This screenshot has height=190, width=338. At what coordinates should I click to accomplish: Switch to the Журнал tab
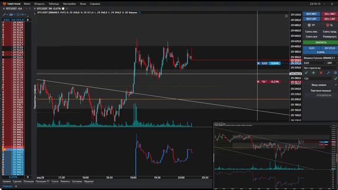89,182
